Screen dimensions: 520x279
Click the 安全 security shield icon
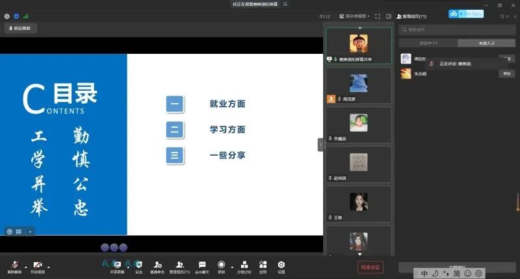click(138, 266)
